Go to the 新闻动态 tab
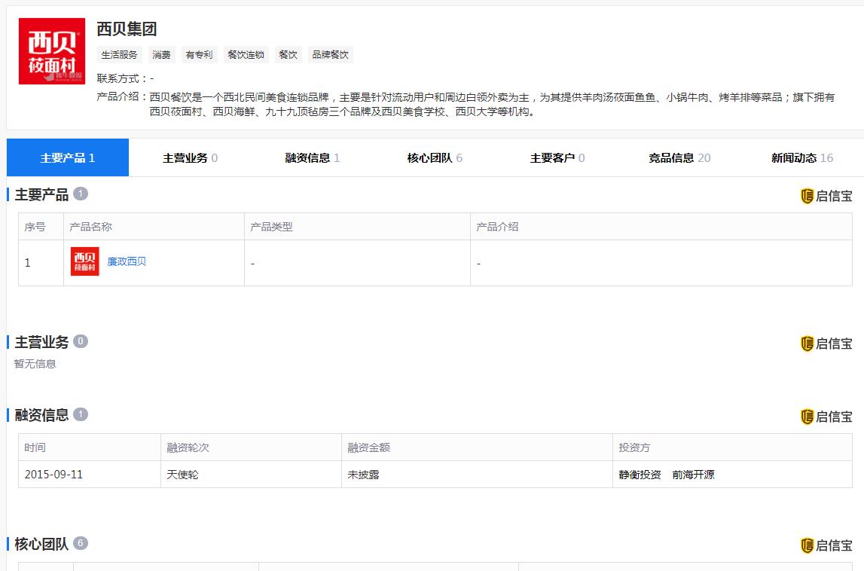Screen dimensions: 864x571 pyautogui.click(x=801, y=158)
